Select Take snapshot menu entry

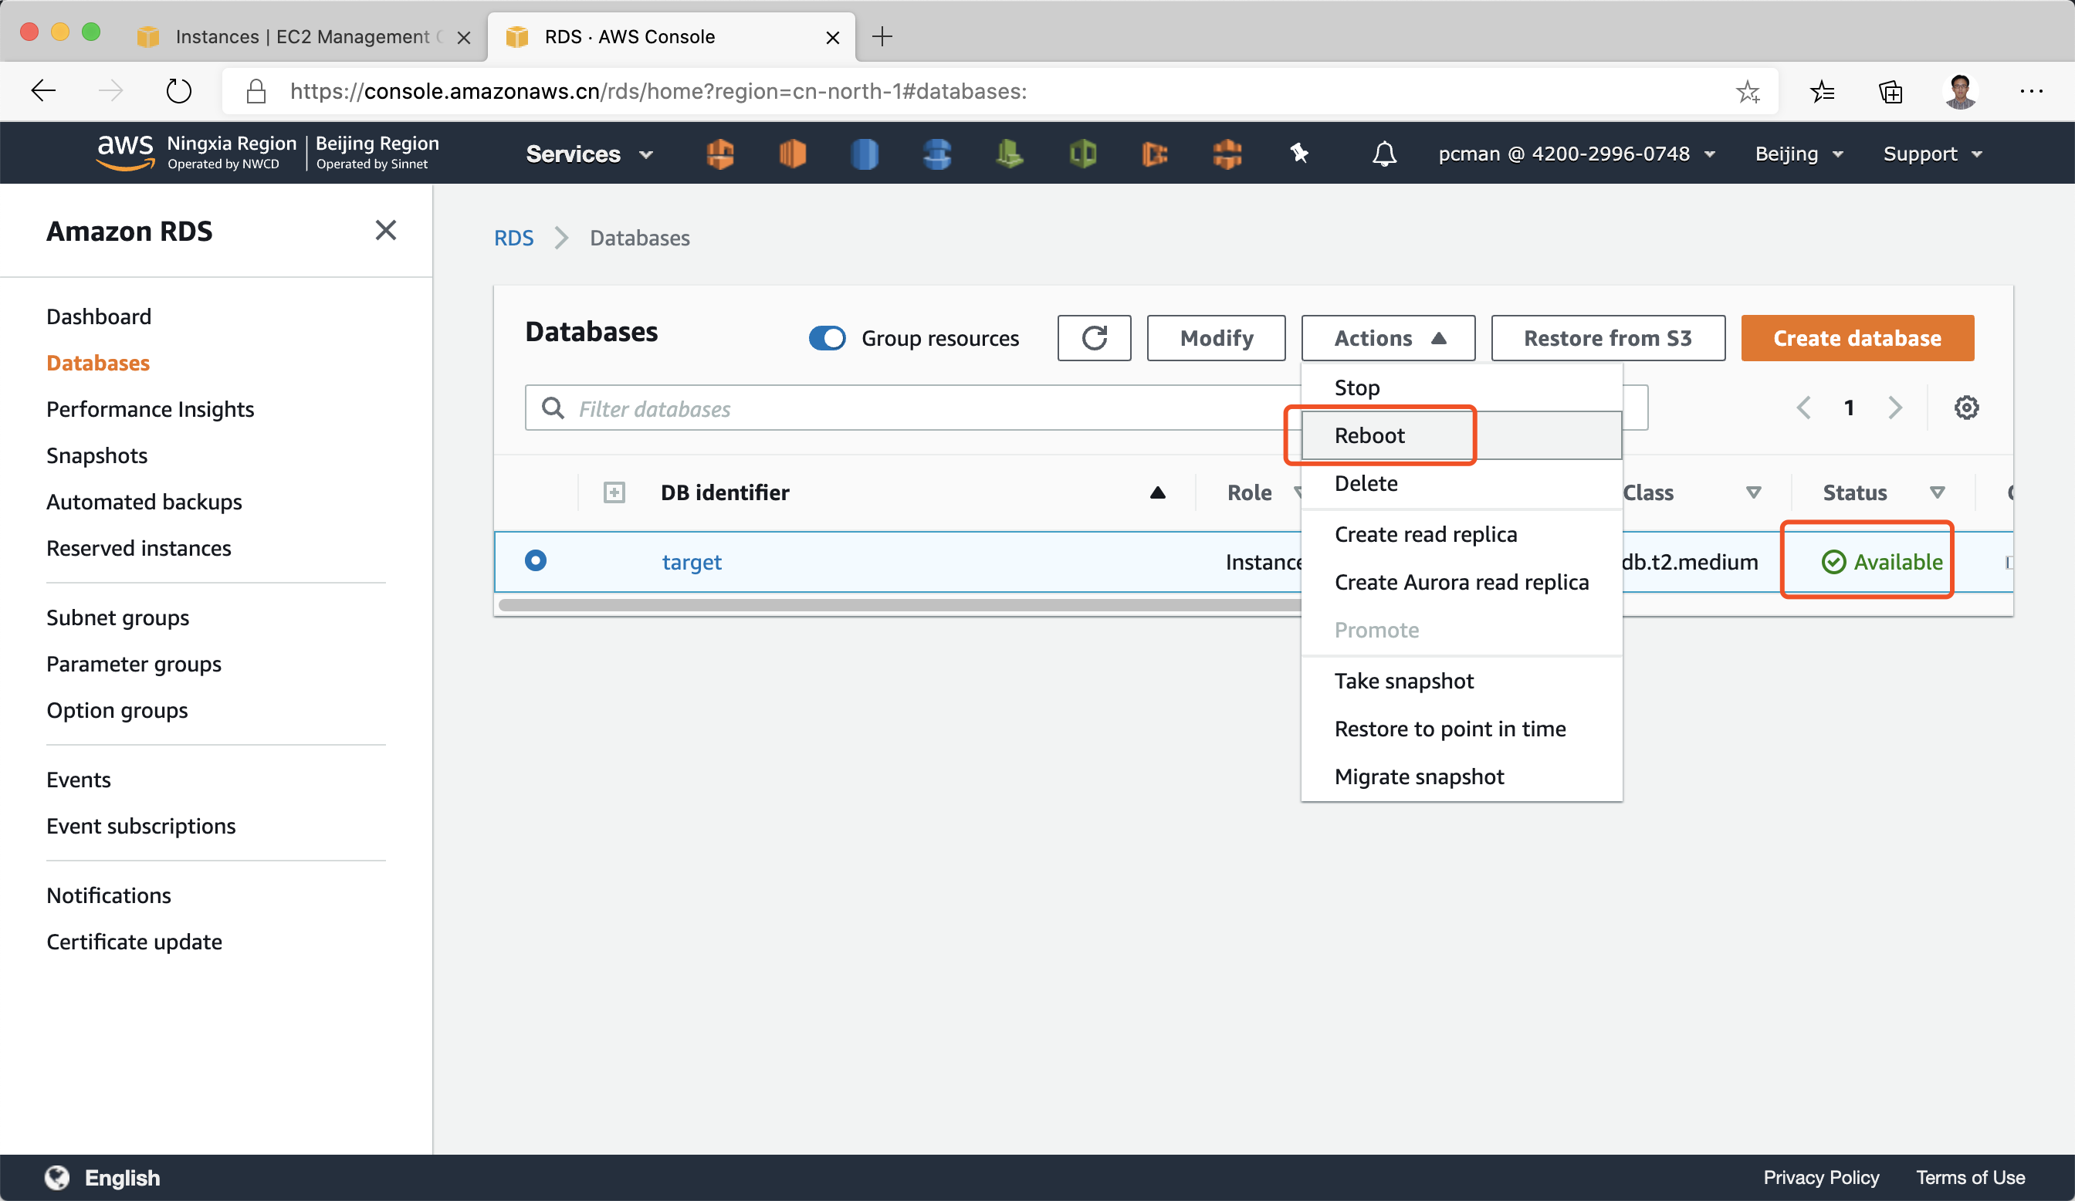[x=1403, y=681]
